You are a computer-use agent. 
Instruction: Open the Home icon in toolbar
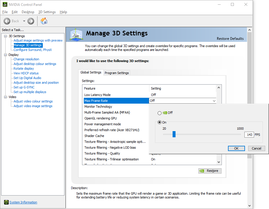click(x=44, y=21)
